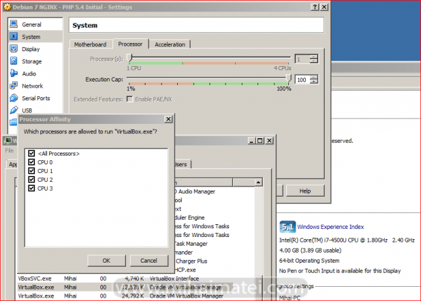Increase the Execution Cap spinner value
This screenshot has height=301, width=421.
pos(314,77)
